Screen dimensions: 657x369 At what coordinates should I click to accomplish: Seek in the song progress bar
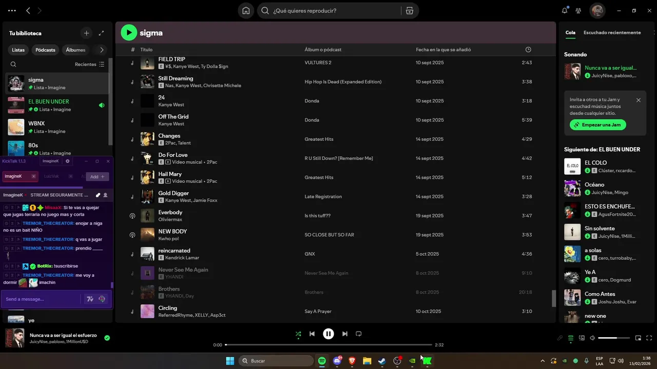[328, 345]
